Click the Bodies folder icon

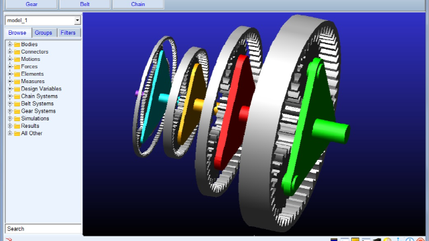(x=17, y=44)
